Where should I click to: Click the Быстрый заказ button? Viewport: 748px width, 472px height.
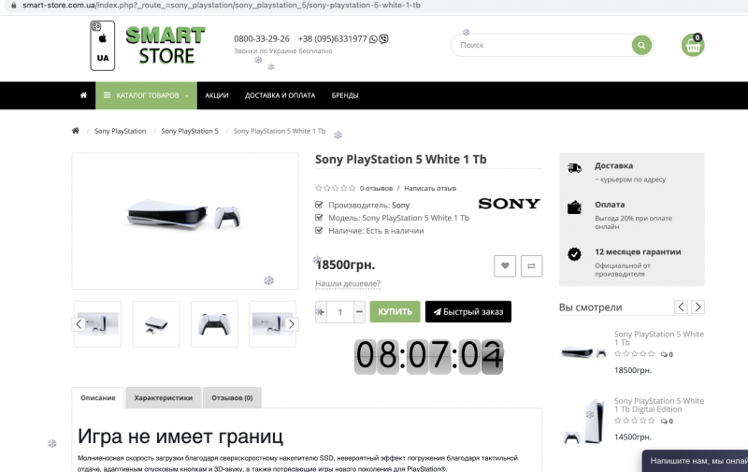tap(468, 312)
